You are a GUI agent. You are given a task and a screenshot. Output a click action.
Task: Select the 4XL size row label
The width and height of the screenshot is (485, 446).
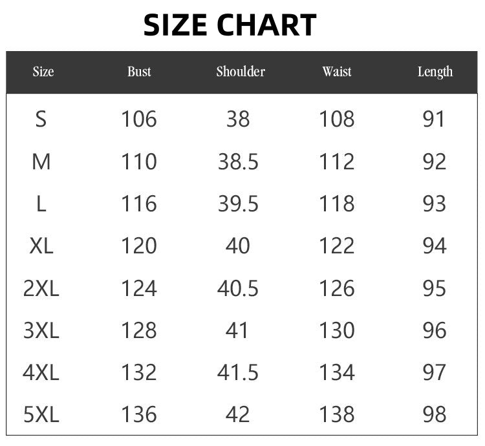(x=41, y=372)
